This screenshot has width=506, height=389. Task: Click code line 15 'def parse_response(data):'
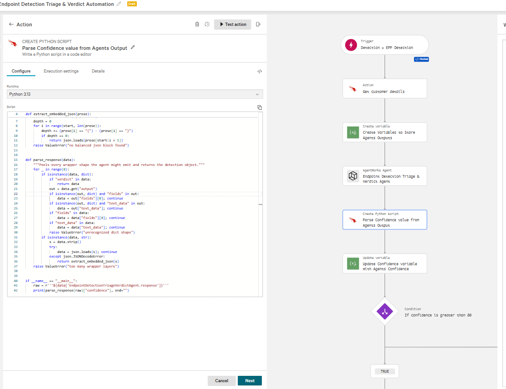click(50, 160)
